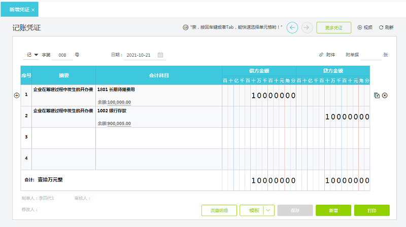Expand the 模板 dropdown arrow

[x=269, y=210]
